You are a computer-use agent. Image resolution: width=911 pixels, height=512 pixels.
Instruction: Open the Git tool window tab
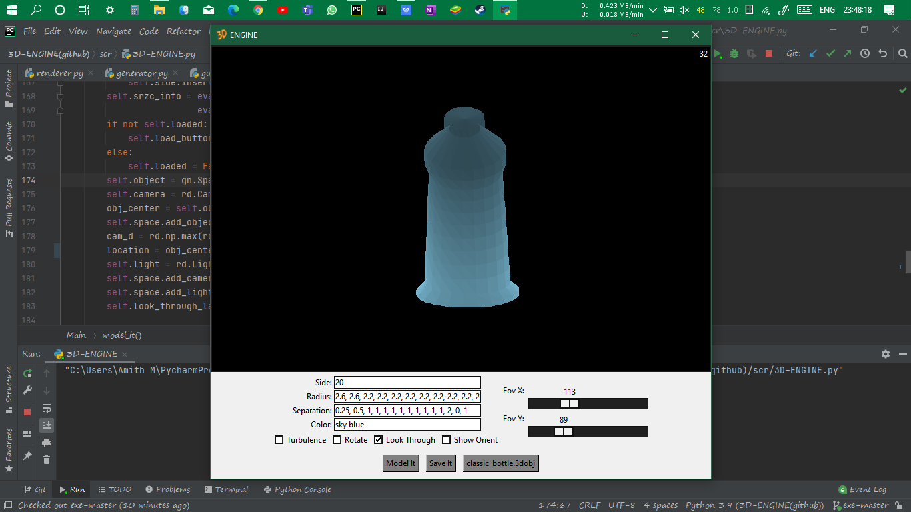35,489
